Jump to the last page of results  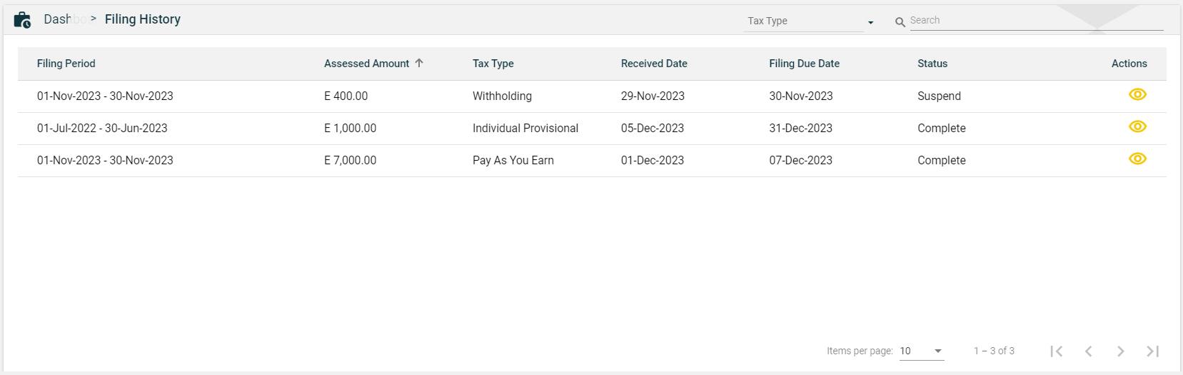point(1152,351)
